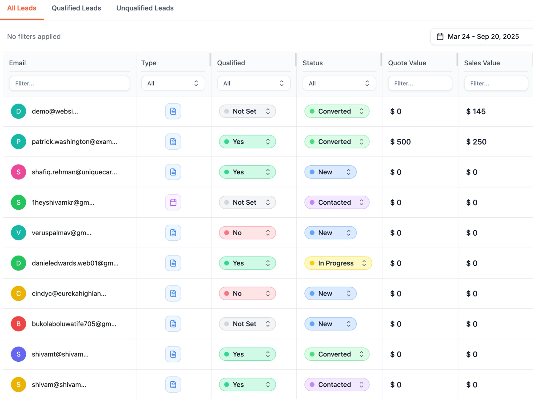This screenshot has width=533, height=399.
Task: Click the purple S avatar for shivamt@shivam
Action: pos(19,354)
